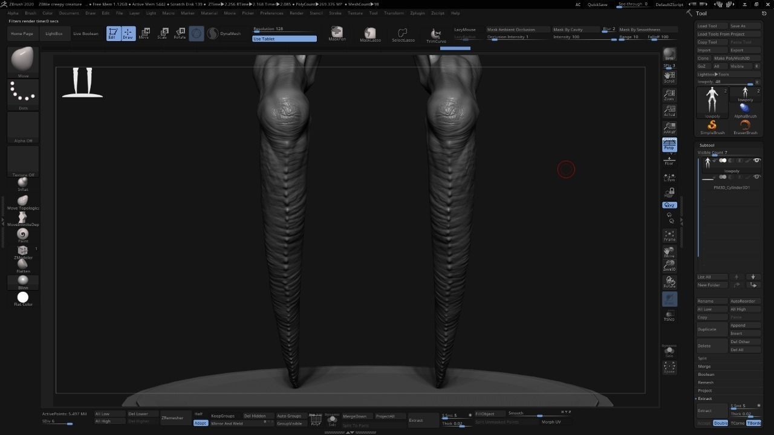Toggle the Floor grid
The image size is (774, 435).
[669, 161]
